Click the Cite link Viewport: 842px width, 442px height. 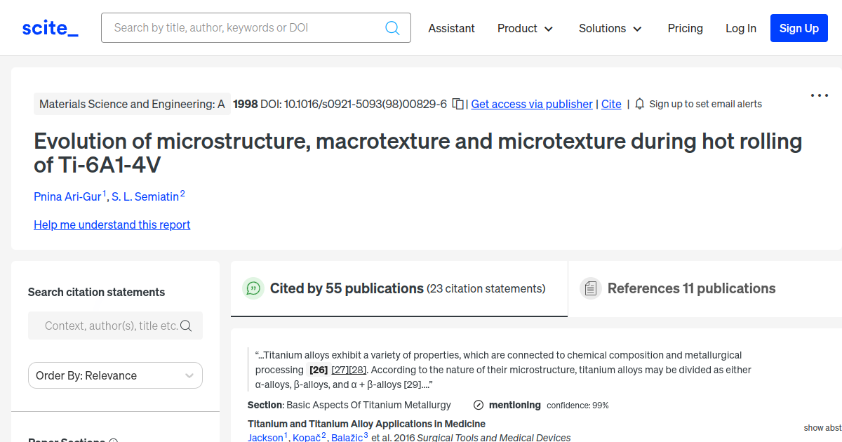[611, 104]
